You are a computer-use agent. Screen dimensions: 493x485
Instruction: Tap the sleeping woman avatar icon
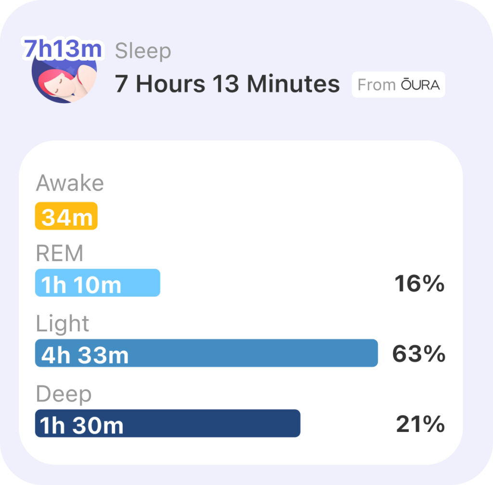click(x=64, y=77)
